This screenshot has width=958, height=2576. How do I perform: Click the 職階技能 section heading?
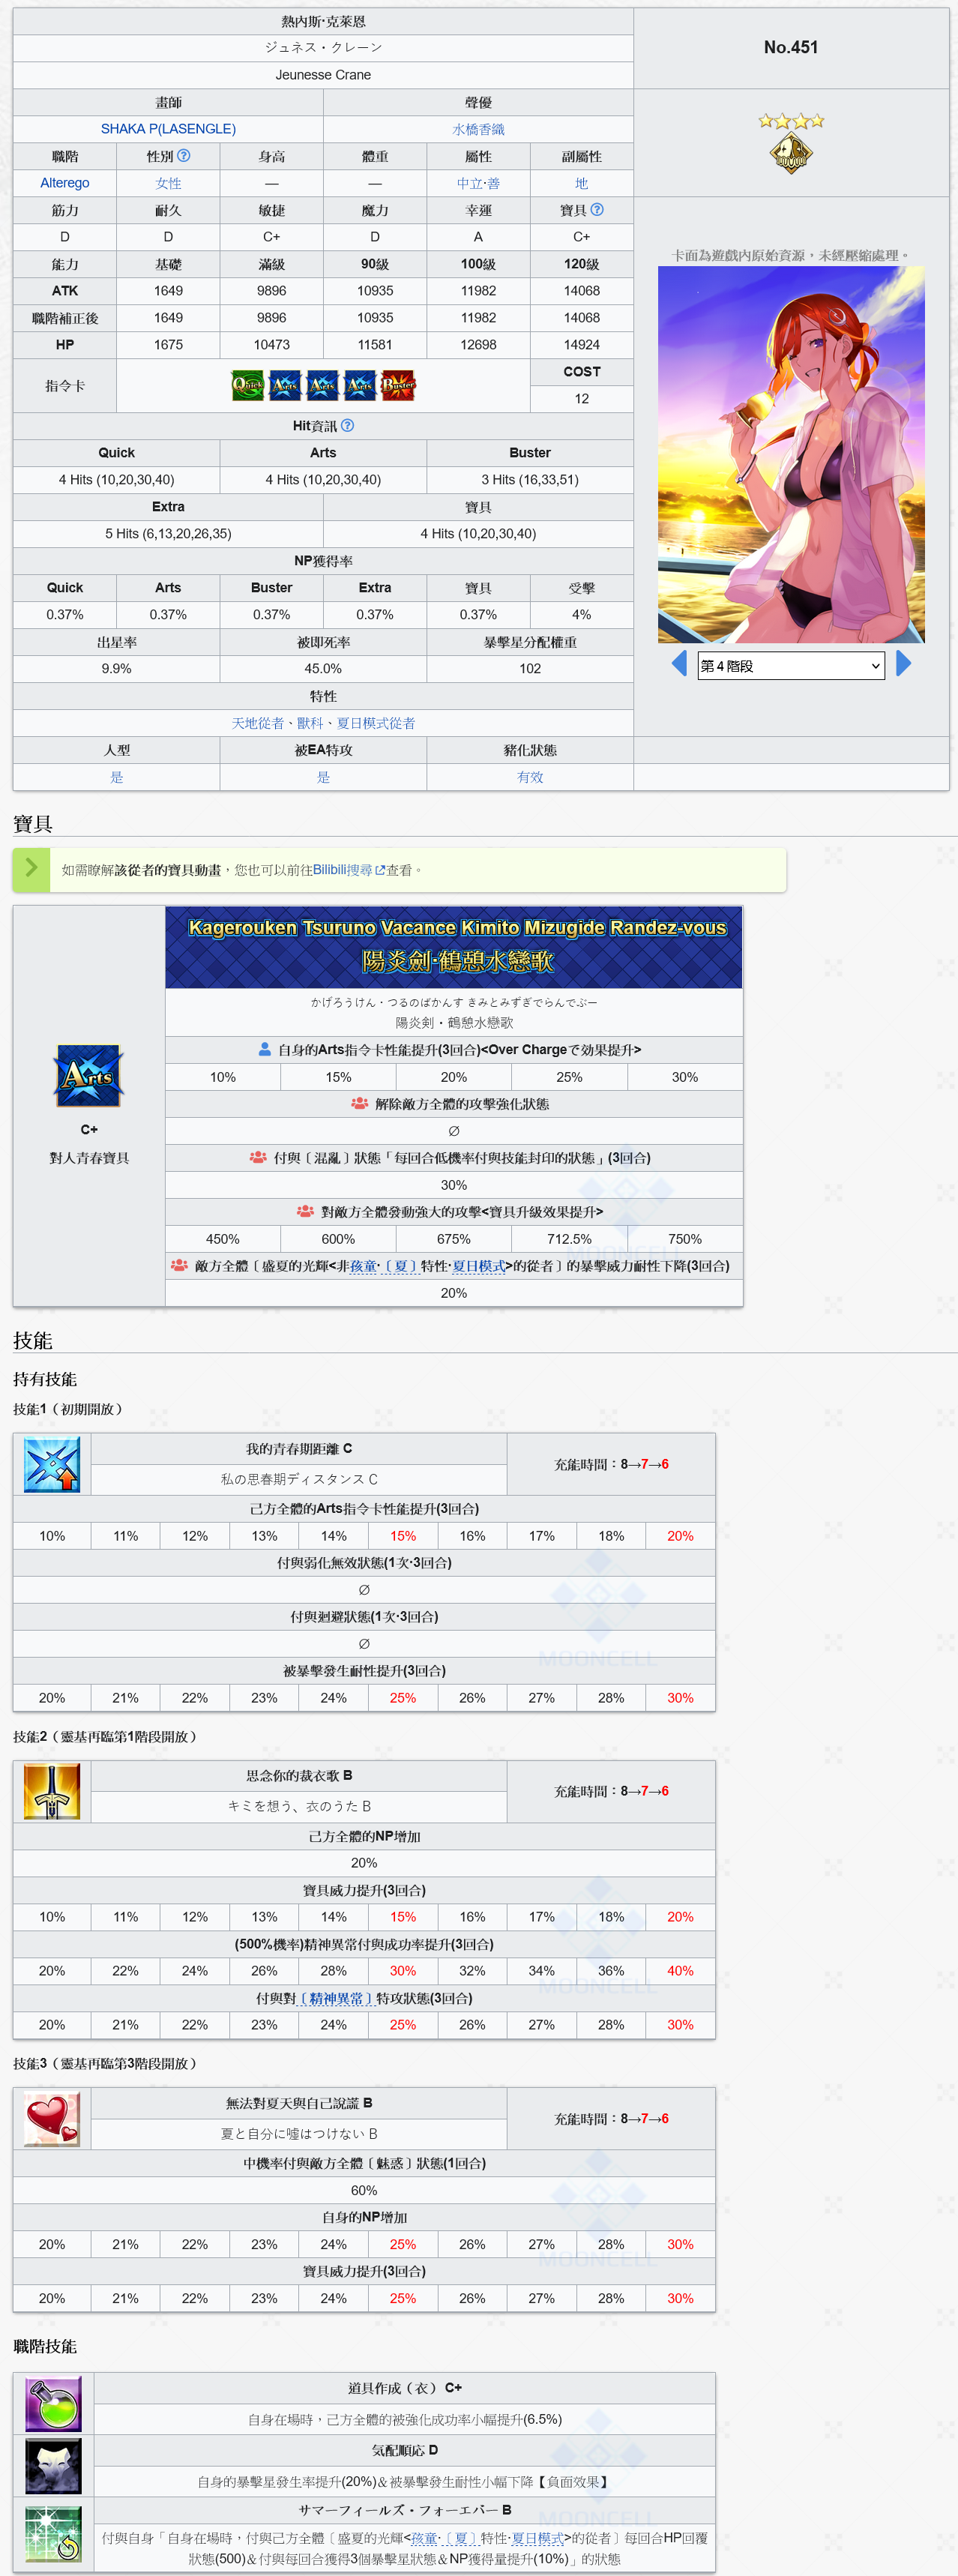pyautogui.click(x=45, y=2346)
